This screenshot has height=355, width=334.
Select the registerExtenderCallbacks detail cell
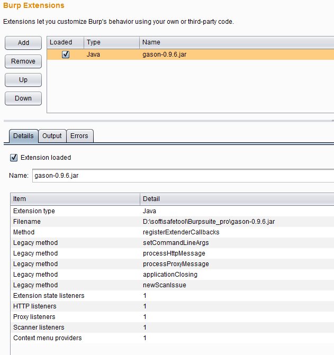pos(181,232)
